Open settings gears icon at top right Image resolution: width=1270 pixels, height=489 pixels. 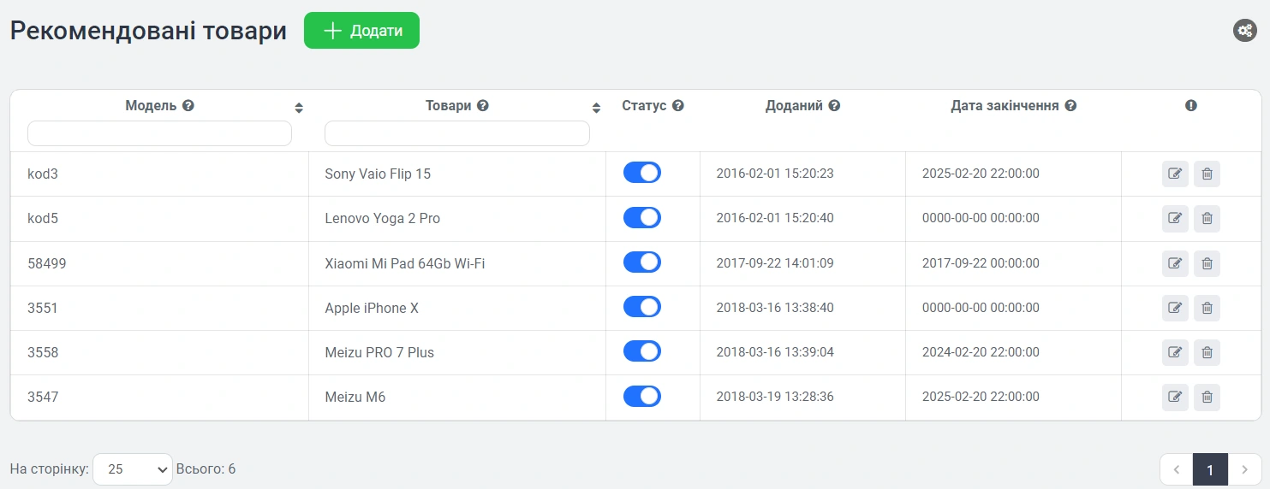click(x=1244, y=31)
